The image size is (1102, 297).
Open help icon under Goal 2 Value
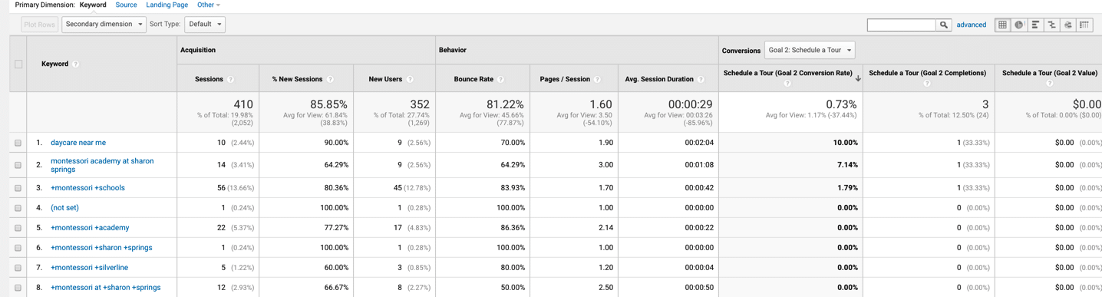[x=1050, y=84]
